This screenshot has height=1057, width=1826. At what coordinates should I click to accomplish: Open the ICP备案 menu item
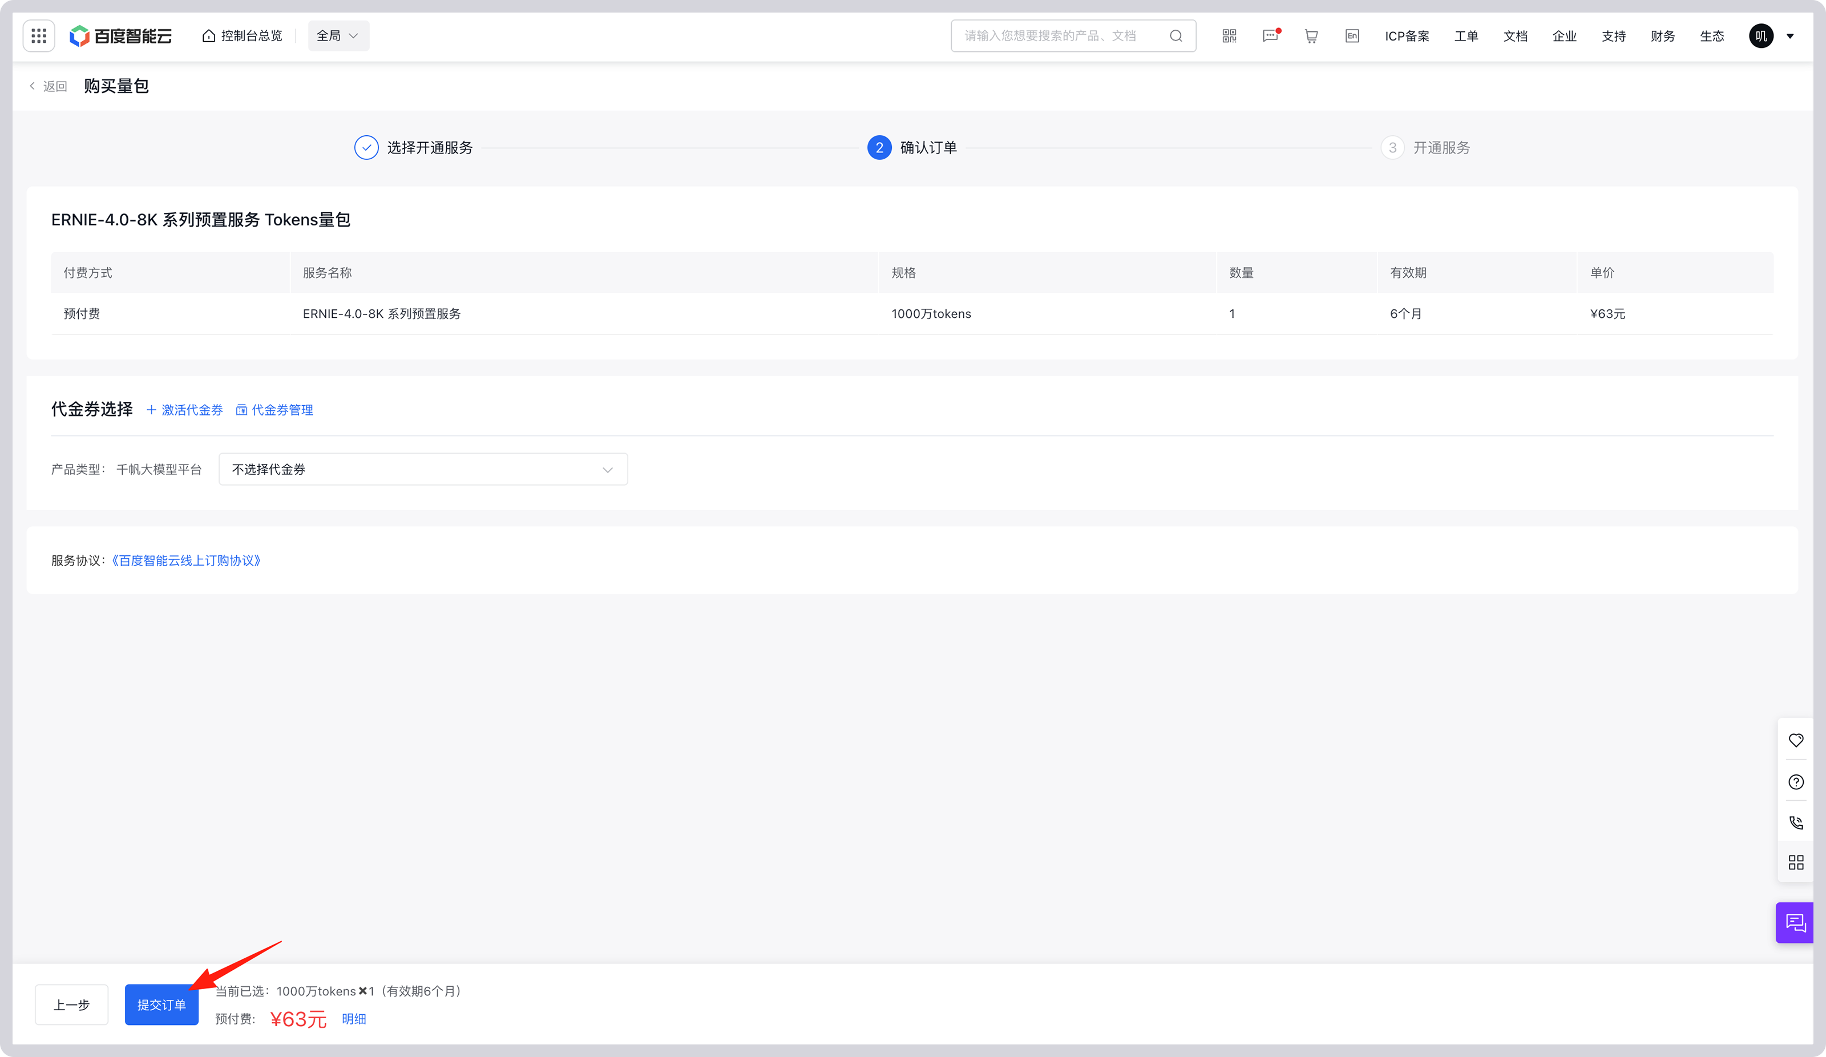point(1407,35)
